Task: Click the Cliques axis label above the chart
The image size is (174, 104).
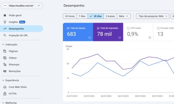Action: [69, 46]
